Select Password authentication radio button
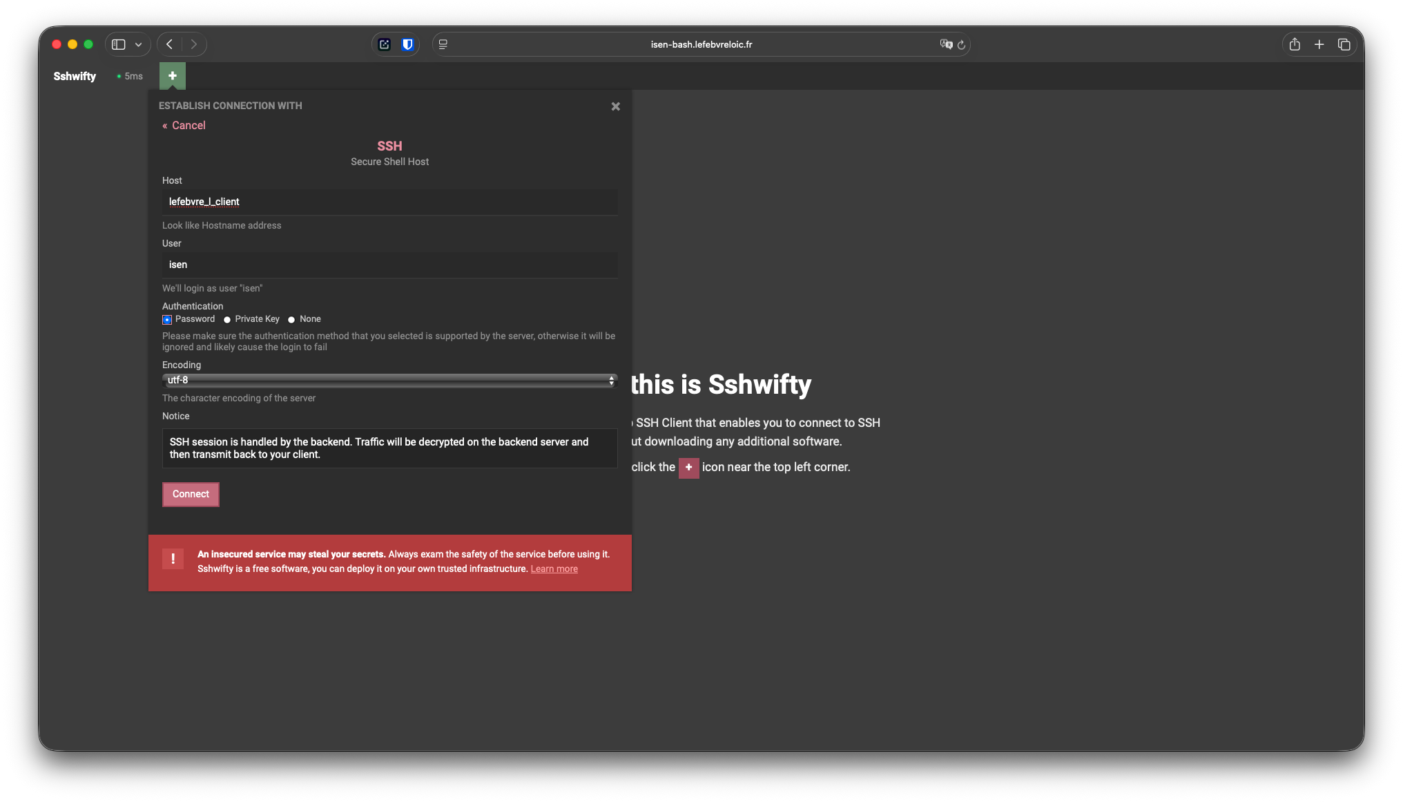This screenshot has height=802, width=1403. click(x=167, y=319)
